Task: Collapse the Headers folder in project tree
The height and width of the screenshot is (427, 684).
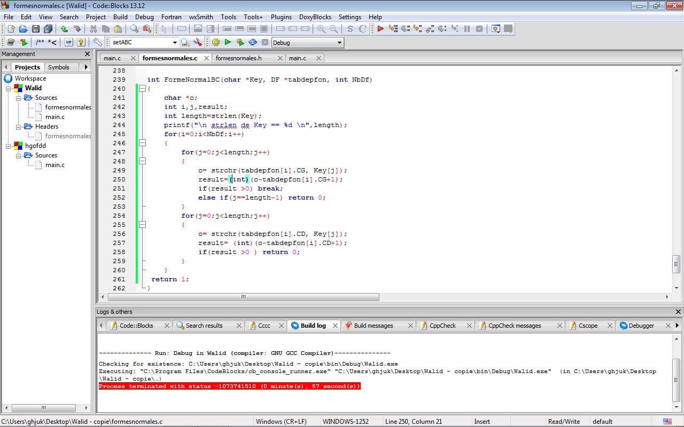Action: (x=18, y=126)
